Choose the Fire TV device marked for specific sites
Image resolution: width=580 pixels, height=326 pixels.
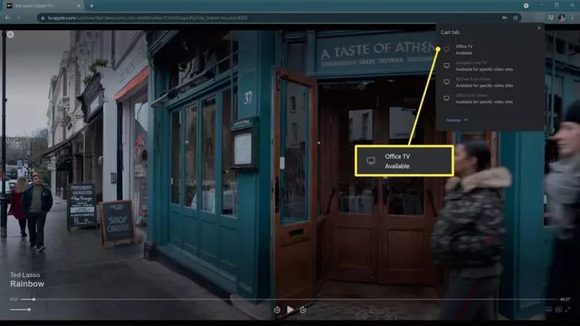(x=490, y=66)
